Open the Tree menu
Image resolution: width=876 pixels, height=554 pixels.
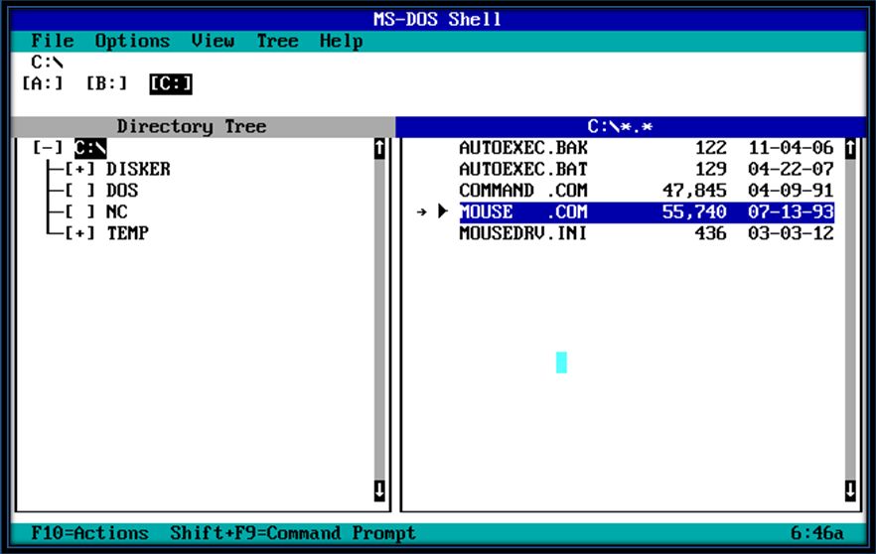pos(278,41)
